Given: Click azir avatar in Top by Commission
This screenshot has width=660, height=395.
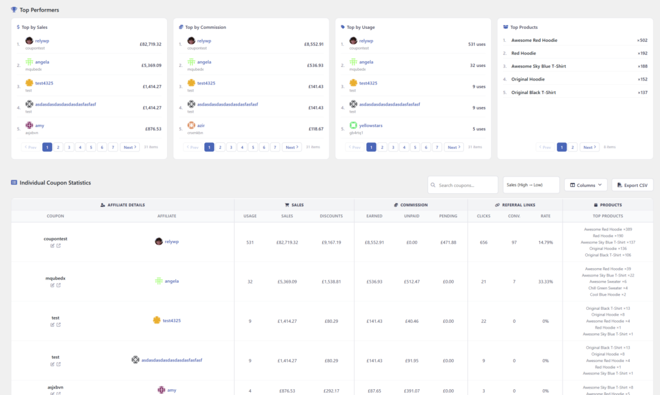Looking at the screenshot, I should (x=191, y=125).
